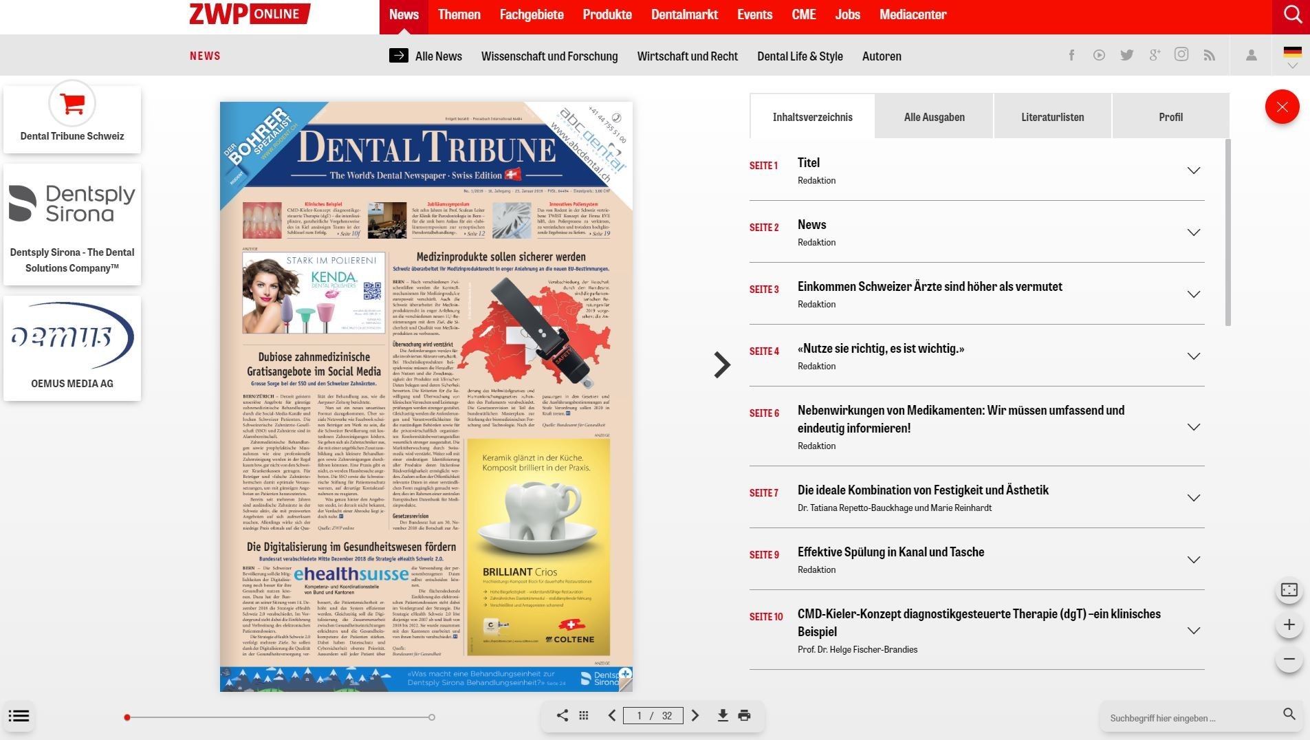
Task: Open the user profile icon
Action: 1252,55
